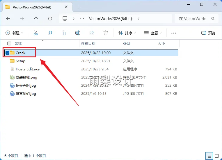Tick the select-all checkbox in header
Image resolution: width=222 pixels, height=160 pixels.
pos(9,43)
